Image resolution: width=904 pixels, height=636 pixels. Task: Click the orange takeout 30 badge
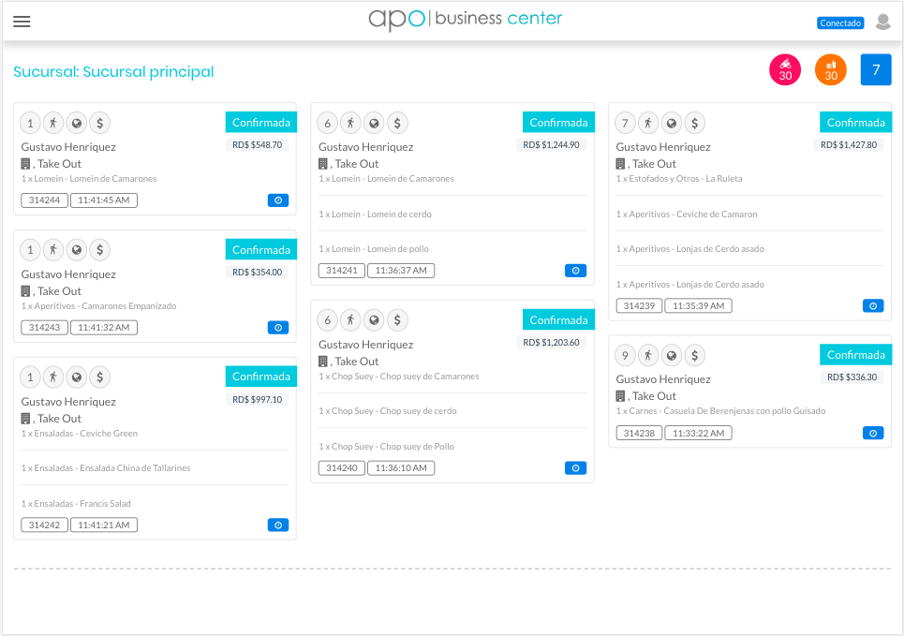click(830, 69)
